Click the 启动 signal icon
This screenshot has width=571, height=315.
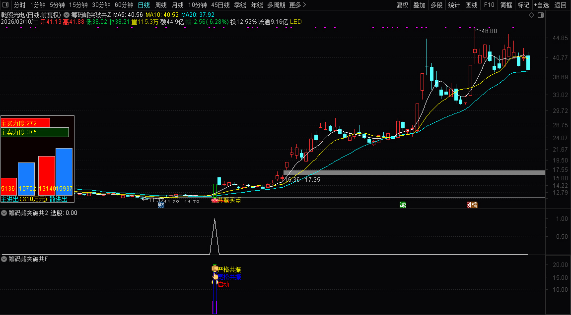(215, 282)
